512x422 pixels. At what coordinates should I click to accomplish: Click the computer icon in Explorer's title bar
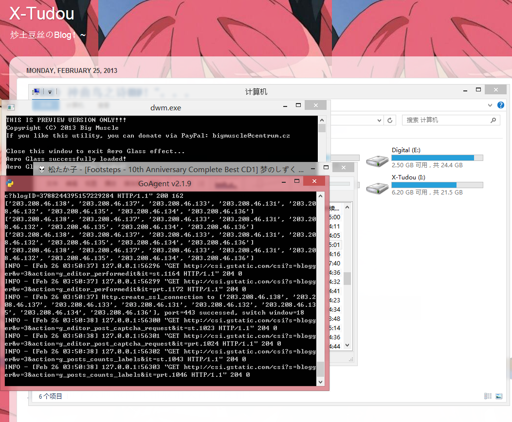pos(36,91)
